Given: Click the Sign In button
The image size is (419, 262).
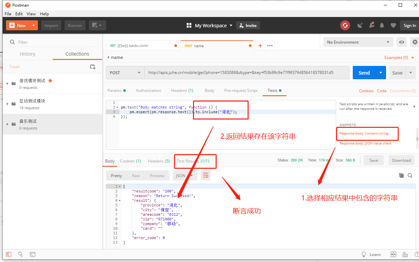Looking at the screenshot, I should click(x=409, y=25).
